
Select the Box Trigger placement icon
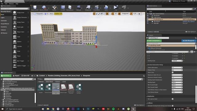15,61
